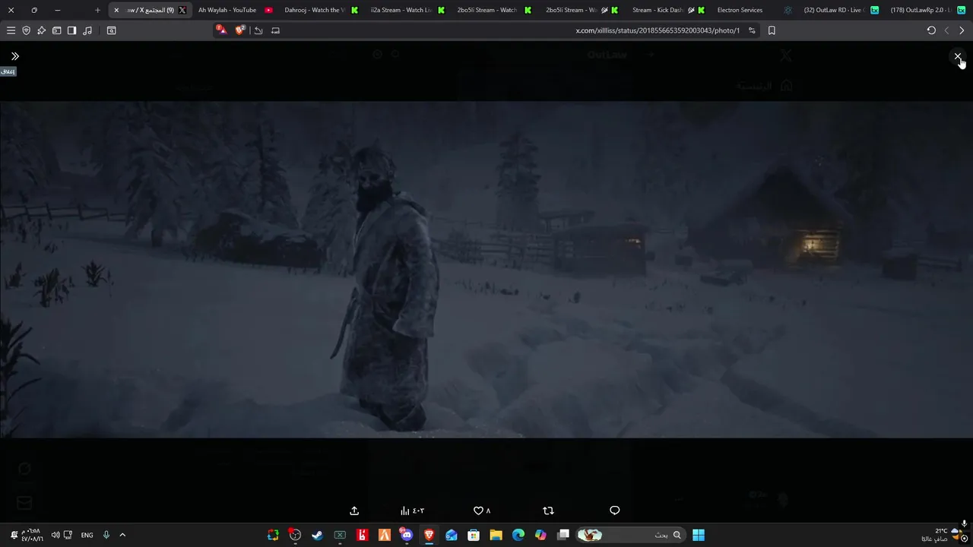Viewport: 973px width, 547px height.
Task: Bookmark this page with the bookmark icon
Action: pyautogui.click(x=772, y=30)
